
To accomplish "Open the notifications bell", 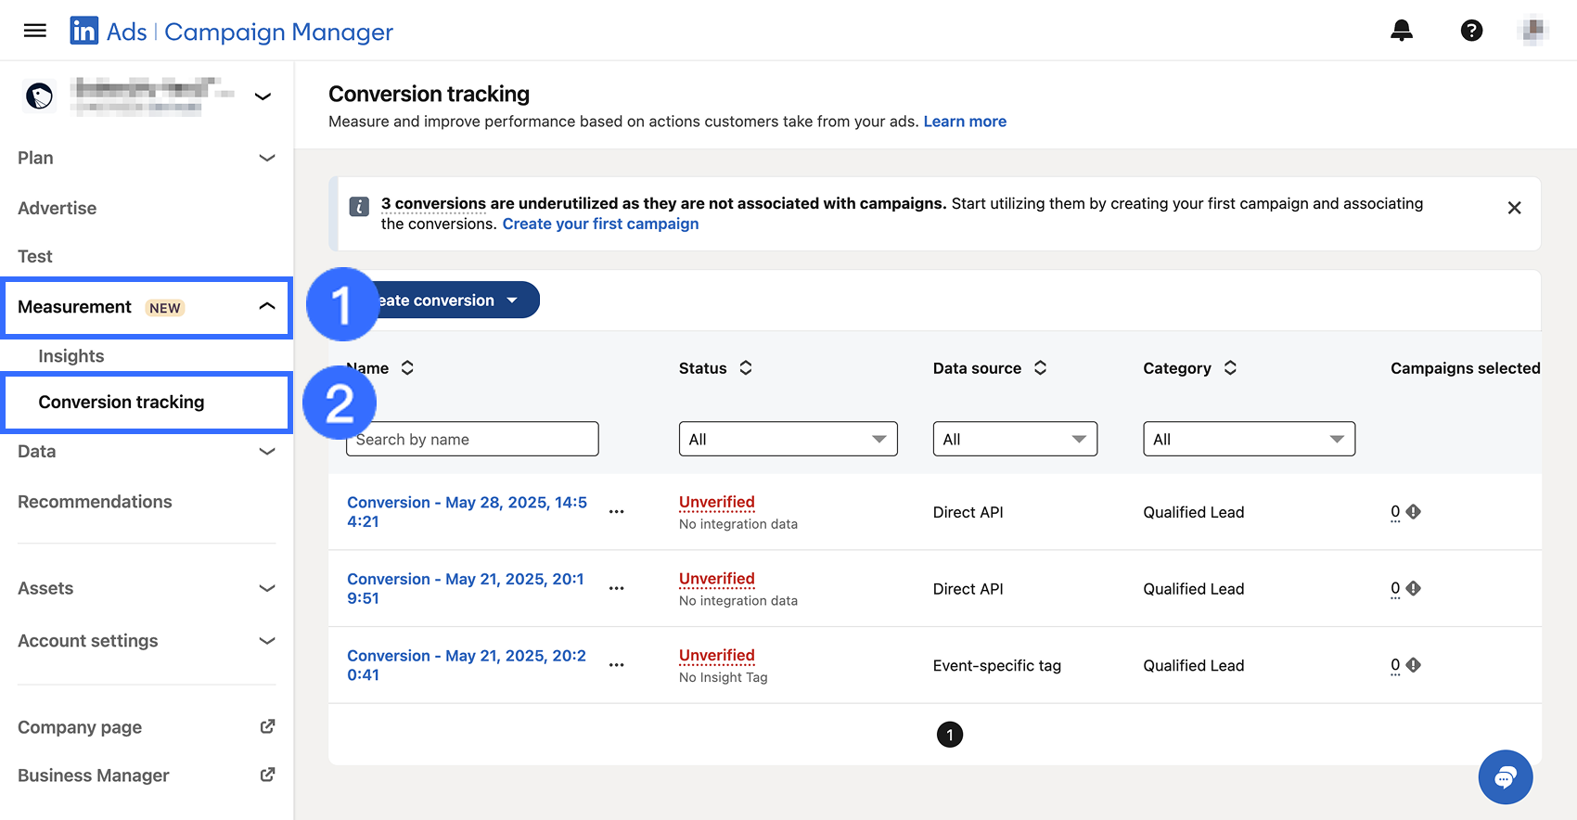I will pyautogui.click(x=1401, y=31).
